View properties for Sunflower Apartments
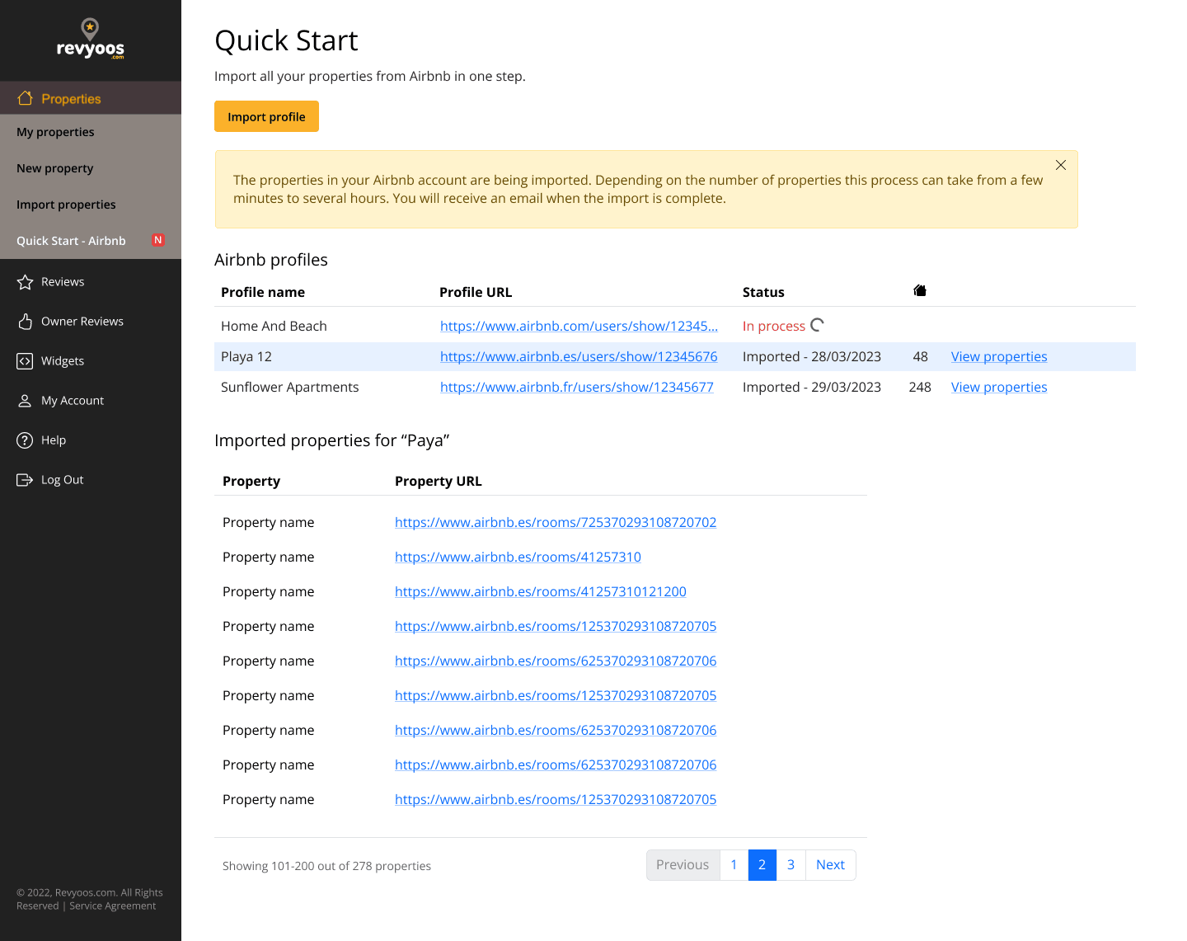Screen dimensions: 1187x941 click(999, 387)
